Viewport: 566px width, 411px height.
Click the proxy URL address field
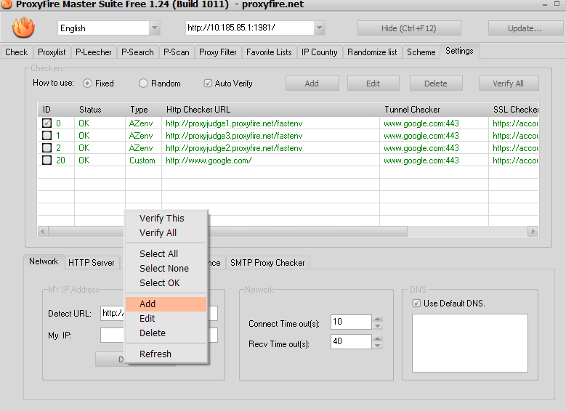click(249, 28)
